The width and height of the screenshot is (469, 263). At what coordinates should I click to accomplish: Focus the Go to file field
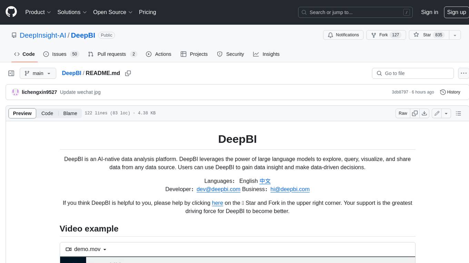pyautogui.click(x=413, y=73)
